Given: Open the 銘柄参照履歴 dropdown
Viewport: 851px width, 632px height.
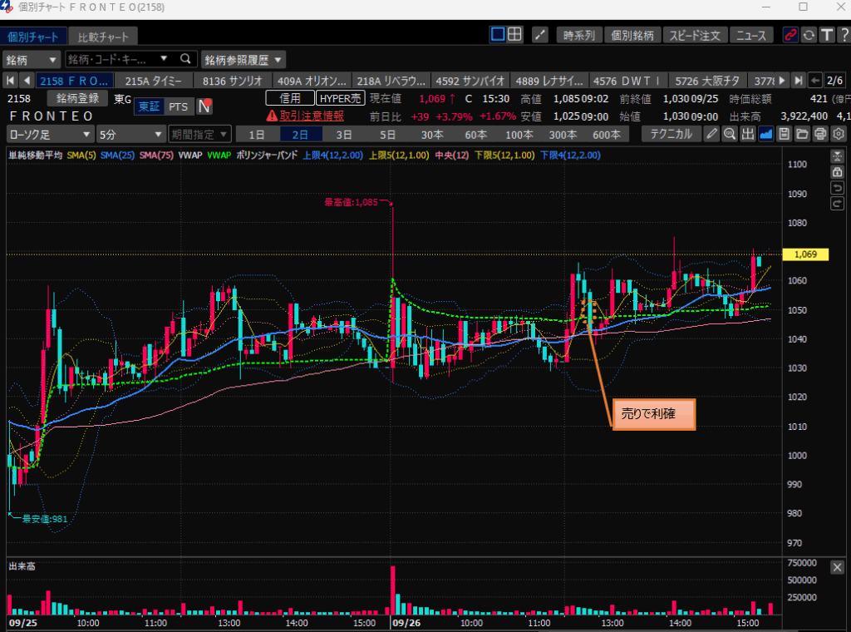Looking at the screenshot, I should [x=243, y=60].
